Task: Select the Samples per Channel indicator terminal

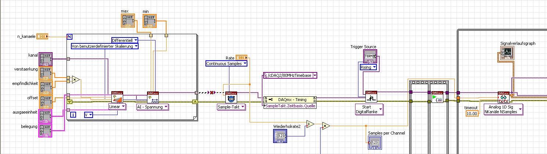Action: tap(375, 143)
